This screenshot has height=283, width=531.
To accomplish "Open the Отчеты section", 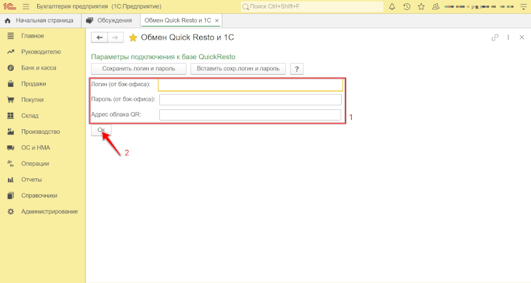I will [x=31, y=180].
